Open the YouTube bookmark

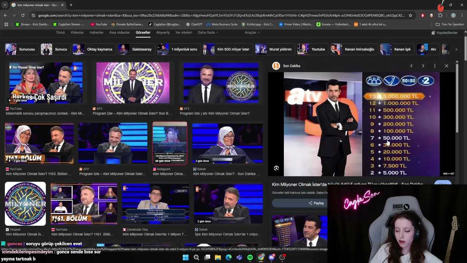[99, 24]
